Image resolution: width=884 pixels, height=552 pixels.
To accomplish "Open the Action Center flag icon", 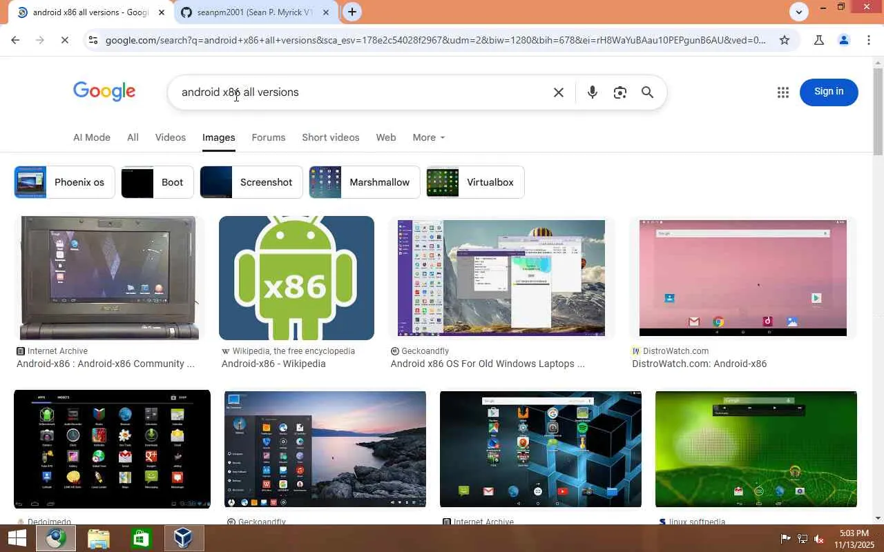I will (786, 539).
